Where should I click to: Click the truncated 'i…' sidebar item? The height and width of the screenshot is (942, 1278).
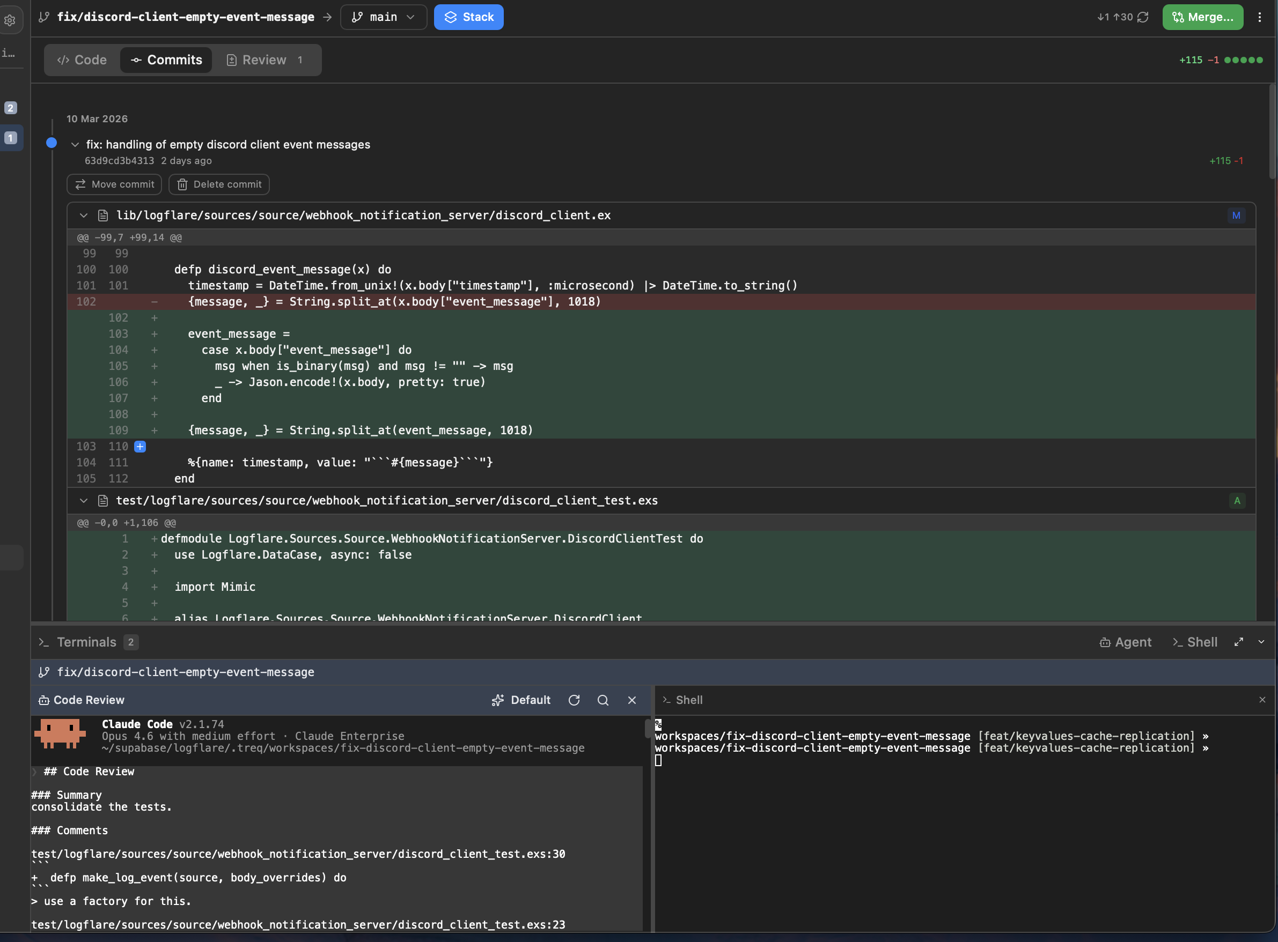[9, 53]
